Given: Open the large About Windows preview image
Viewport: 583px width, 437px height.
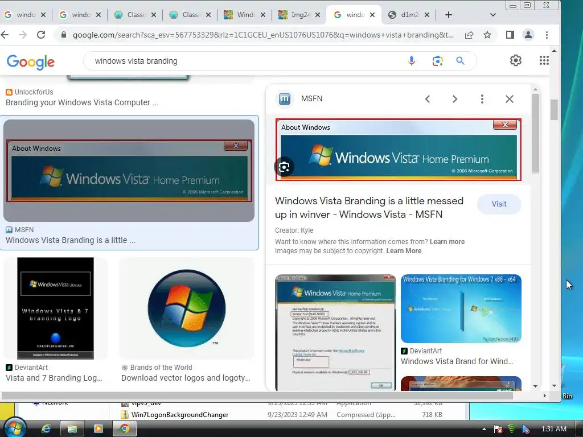Looking at the screenshot, I should [398, 150].
